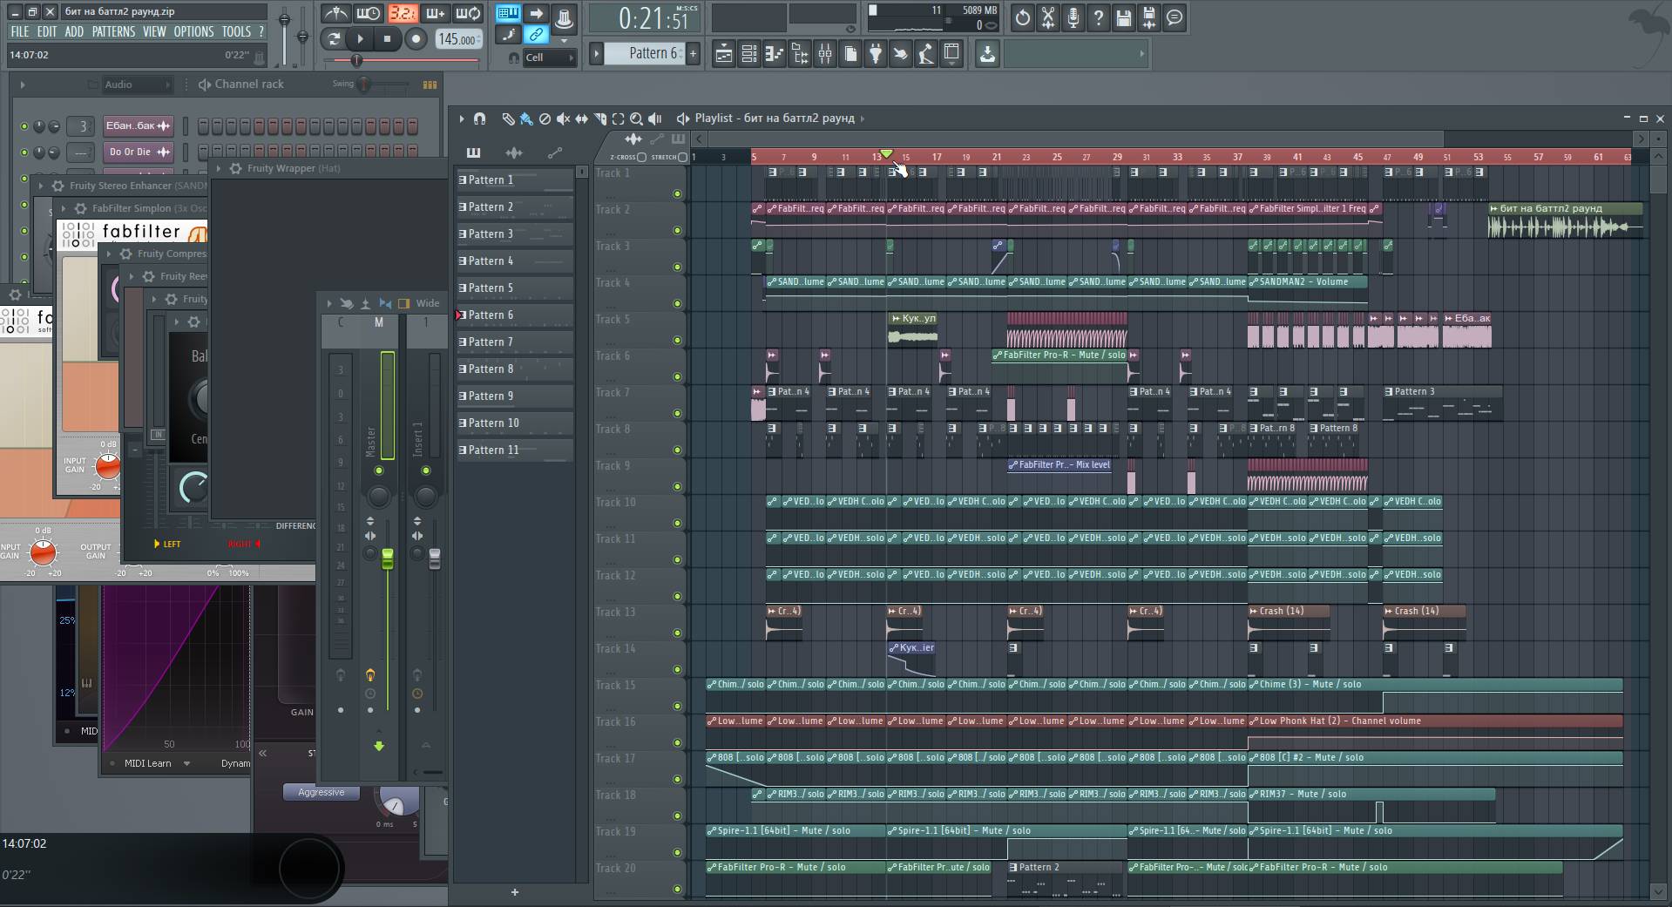Click the tempo field showing 145.000

458,39
